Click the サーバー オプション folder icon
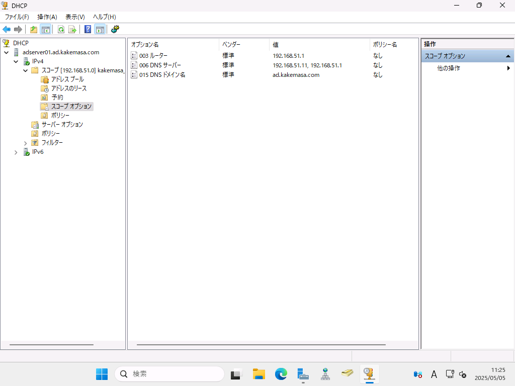The height and width of the screenshot is (386, 515). (x=35, y=125)
